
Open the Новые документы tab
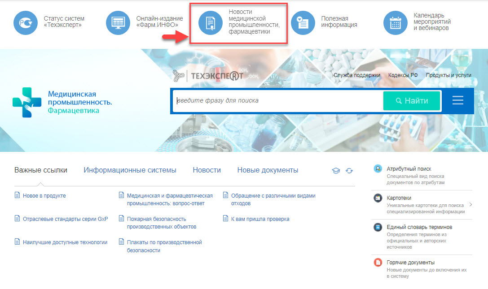[268, 170]
